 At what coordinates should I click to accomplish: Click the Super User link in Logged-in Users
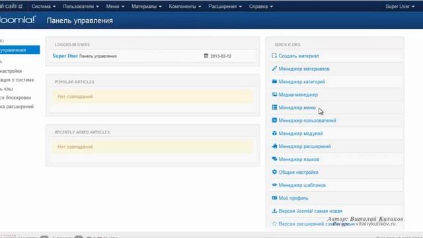coord(65,56)
